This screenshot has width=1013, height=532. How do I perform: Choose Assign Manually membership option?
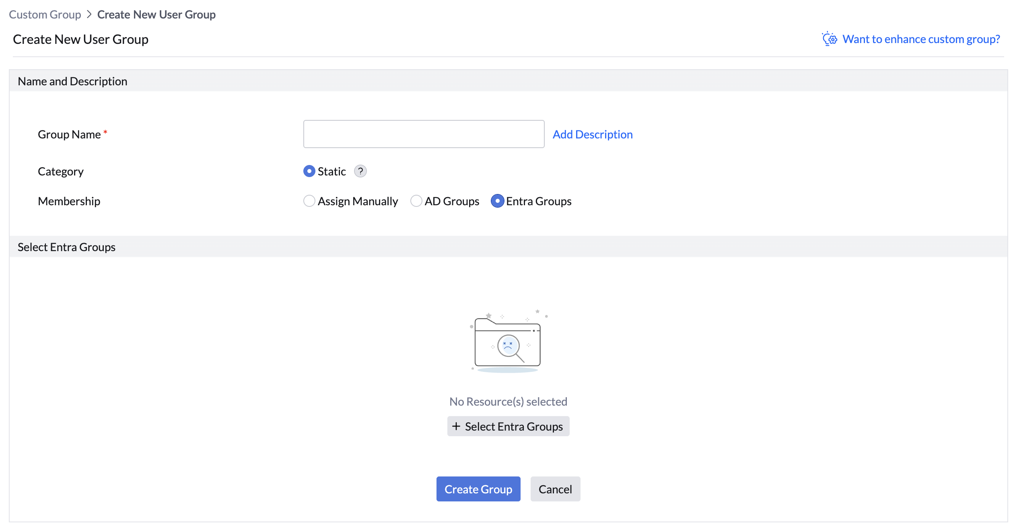(x=309, y=201)
